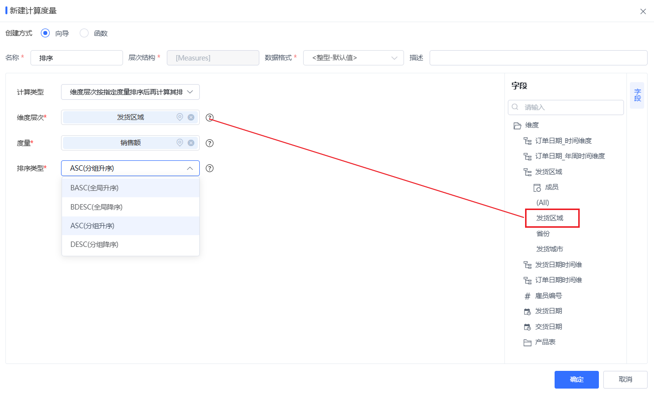Click the 描述 input field
This screenshot has width=654, height=393.
pos(538,58)
